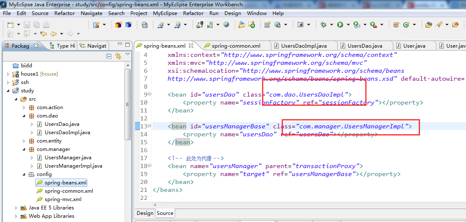Click the yellow-purple cube new project icon
466x222 pixels.
coord(119,25)
